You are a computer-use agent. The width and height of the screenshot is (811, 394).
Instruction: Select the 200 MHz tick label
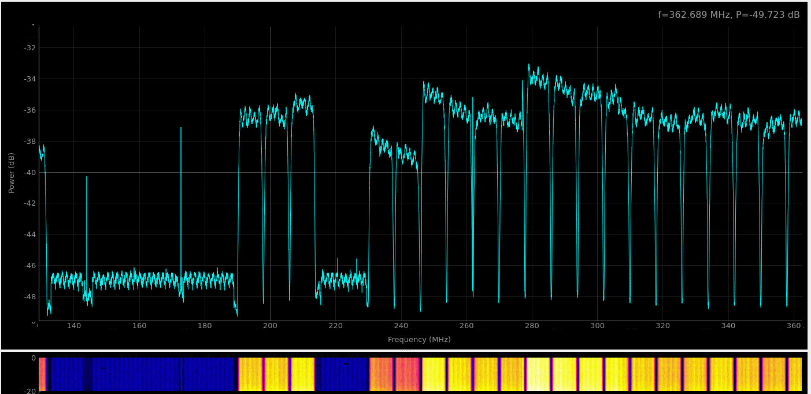[270, 326]
